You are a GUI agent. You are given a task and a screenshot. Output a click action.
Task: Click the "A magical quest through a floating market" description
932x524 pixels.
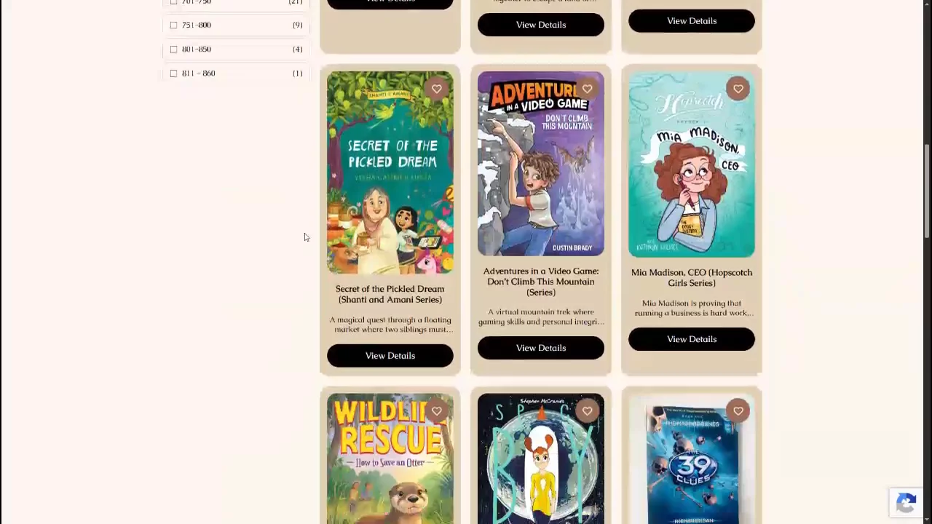pyautogui.click(x=390, y=325)
